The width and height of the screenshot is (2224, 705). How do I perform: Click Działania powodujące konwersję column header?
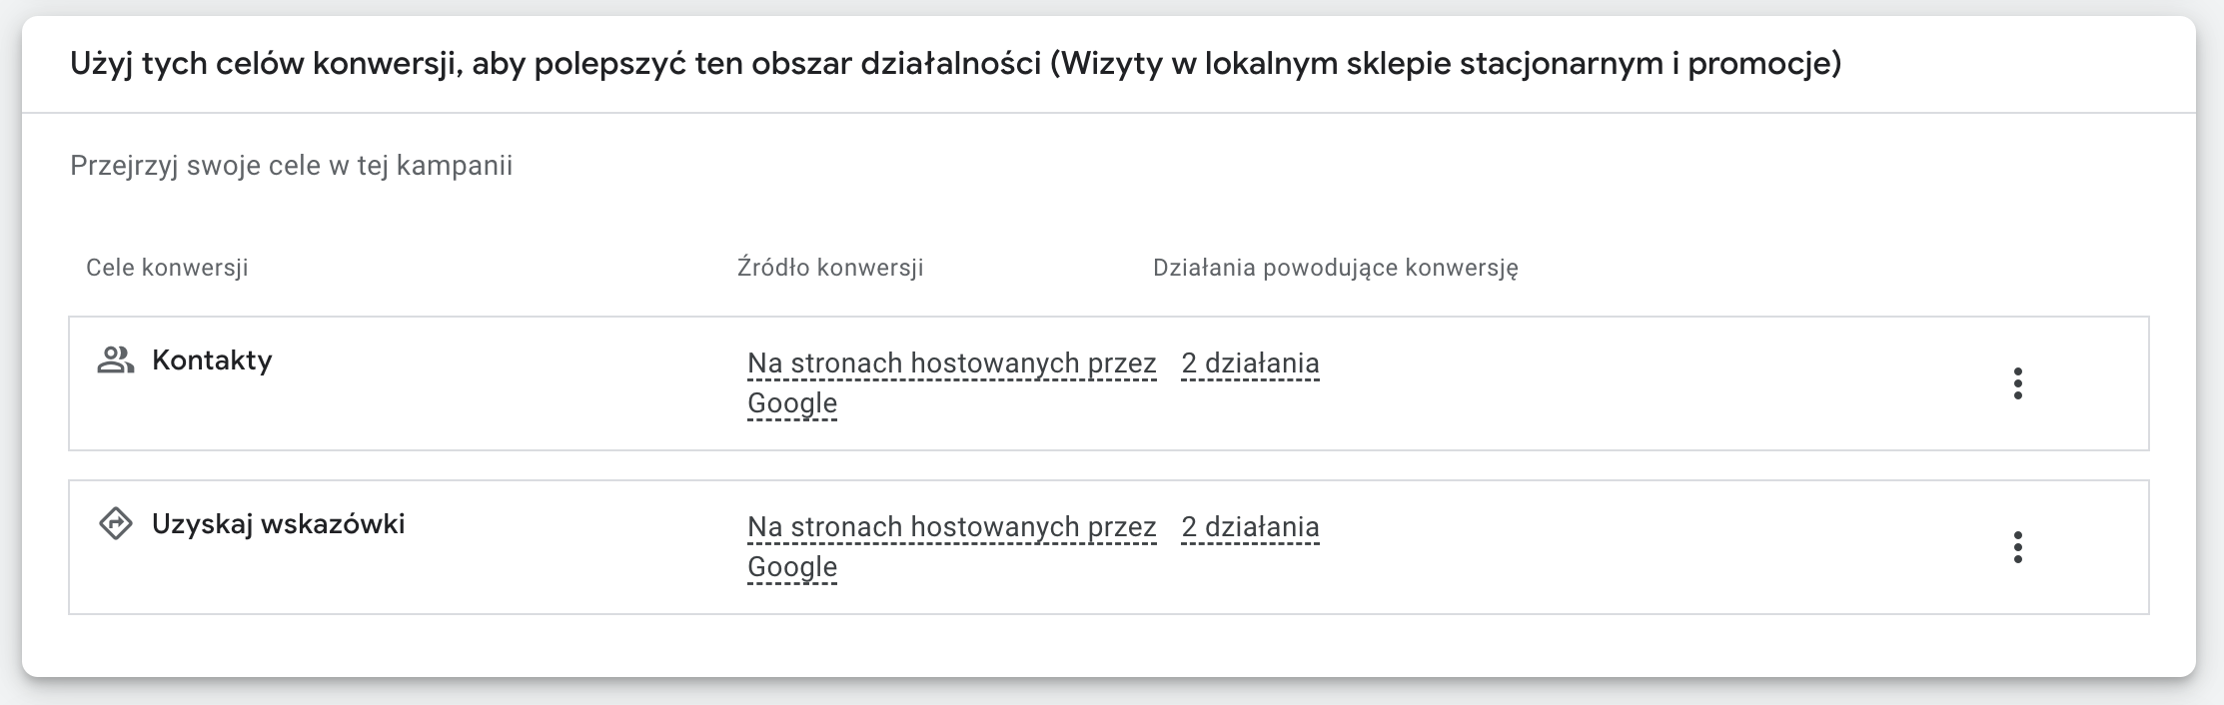tap(1335, 268)
